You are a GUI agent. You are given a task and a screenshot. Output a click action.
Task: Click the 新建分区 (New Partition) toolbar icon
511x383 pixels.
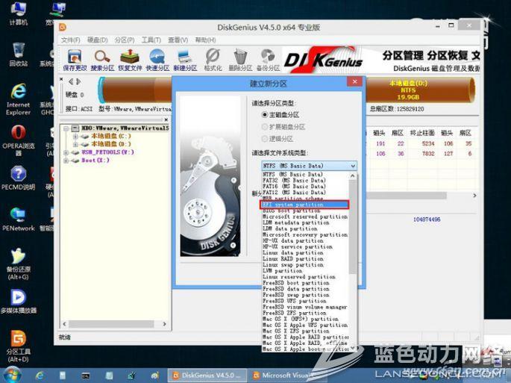pyautogui.click(x=186, y=57)
